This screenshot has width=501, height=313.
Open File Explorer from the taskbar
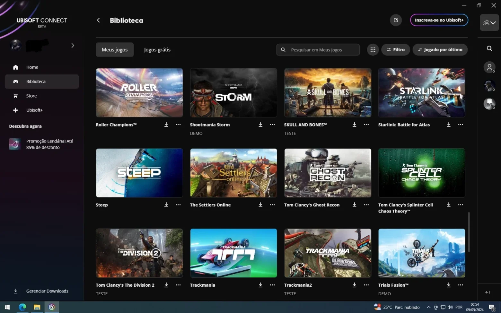[x=37, y=307]
